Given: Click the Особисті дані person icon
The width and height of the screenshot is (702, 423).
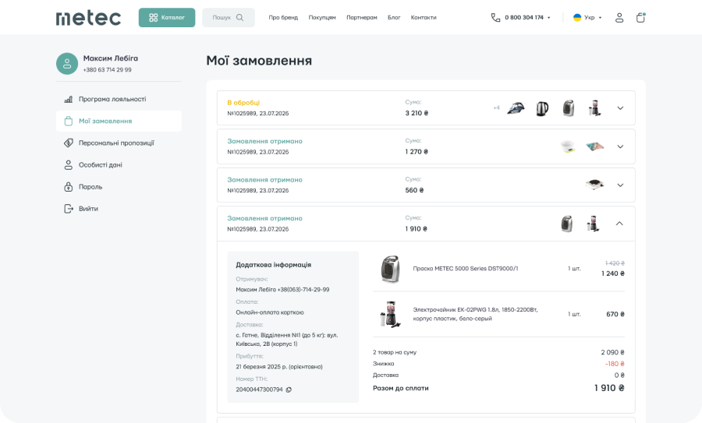Looking at the screenshot, I should coord(68,164).
